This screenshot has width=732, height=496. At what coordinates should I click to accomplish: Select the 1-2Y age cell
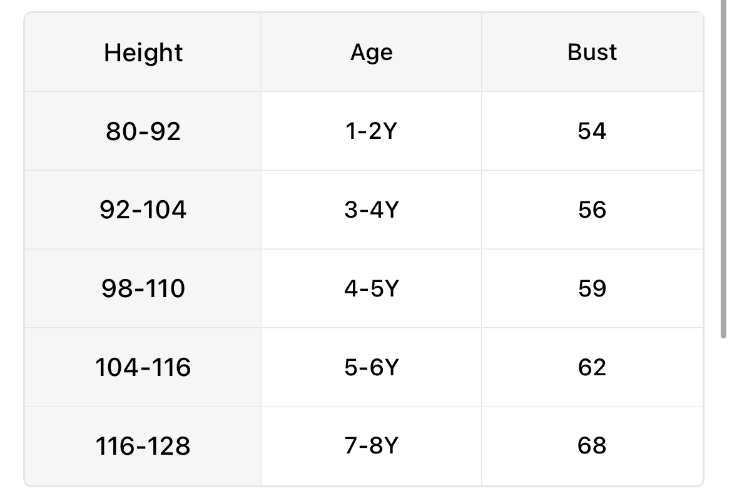click(371, 131)
